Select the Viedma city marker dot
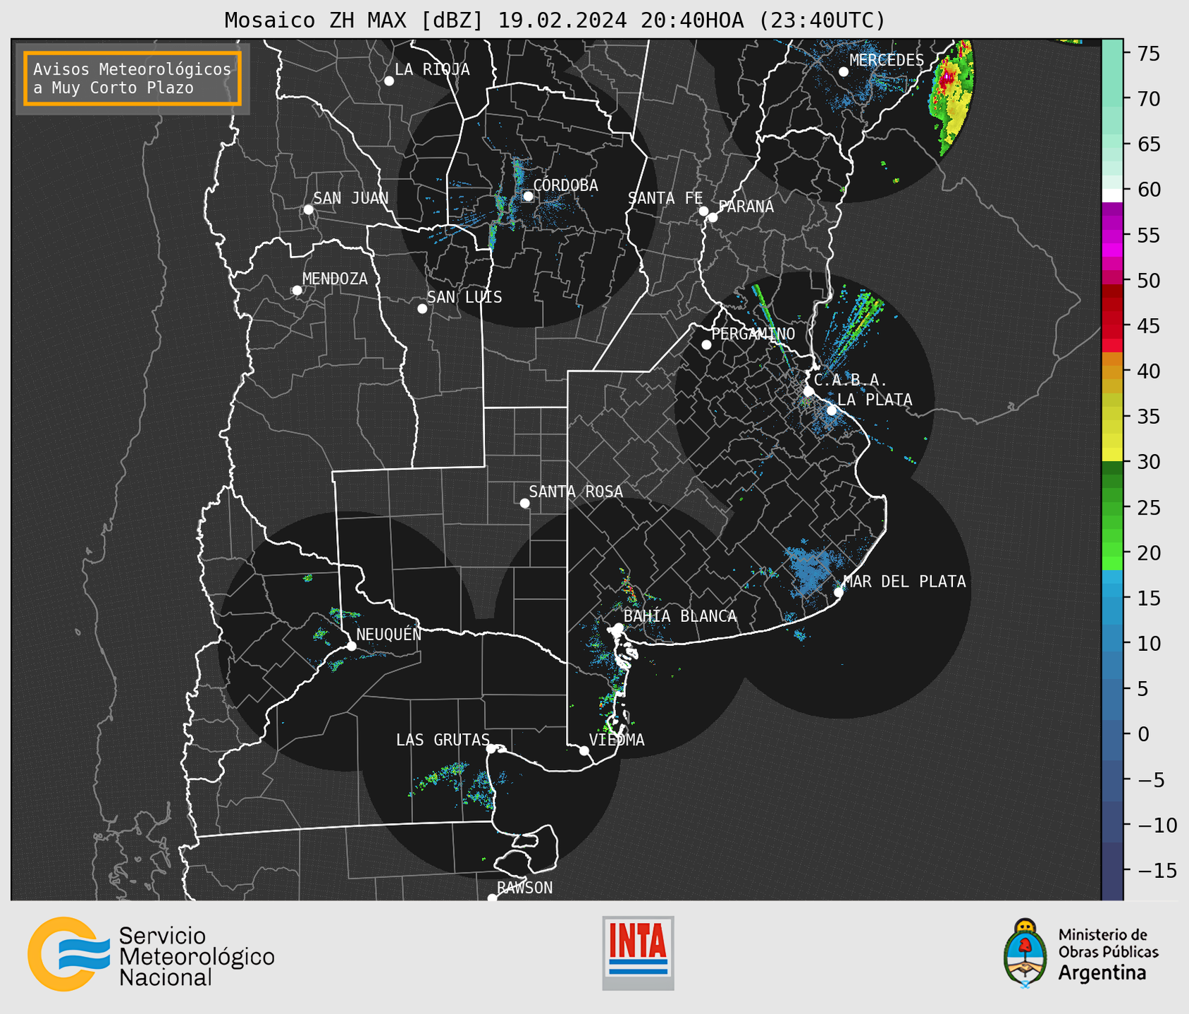 click(x=584, y=751)
